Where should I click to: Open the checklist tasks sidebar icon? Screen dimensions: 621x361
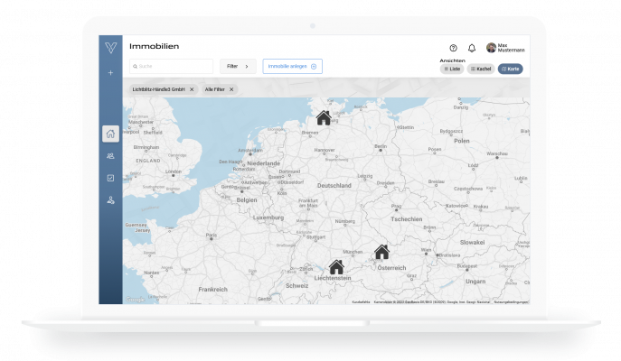click(x=110, y=178)
